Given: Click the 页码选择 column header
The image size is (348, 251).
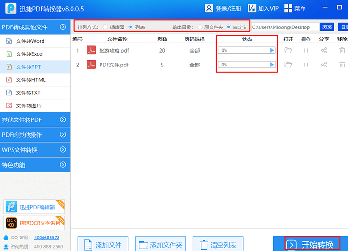Looking at the screenshot, I should pyautogui.click(x=195, y=39).
